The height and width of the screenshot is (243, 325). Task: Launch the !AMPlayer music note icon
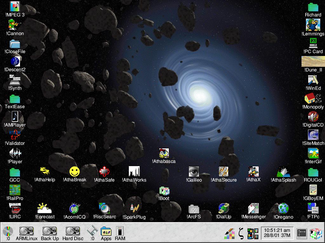point(15,116)
